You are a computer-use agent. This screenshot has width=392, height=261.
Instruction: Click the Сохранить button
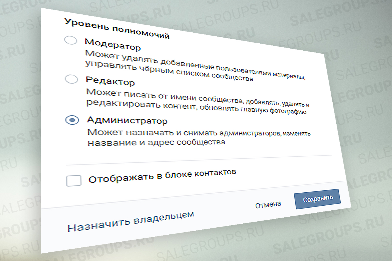tap(318, 199)
